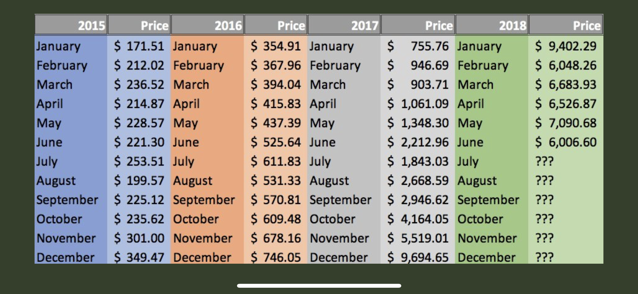Select the February cell under 2015

[71, 65]
